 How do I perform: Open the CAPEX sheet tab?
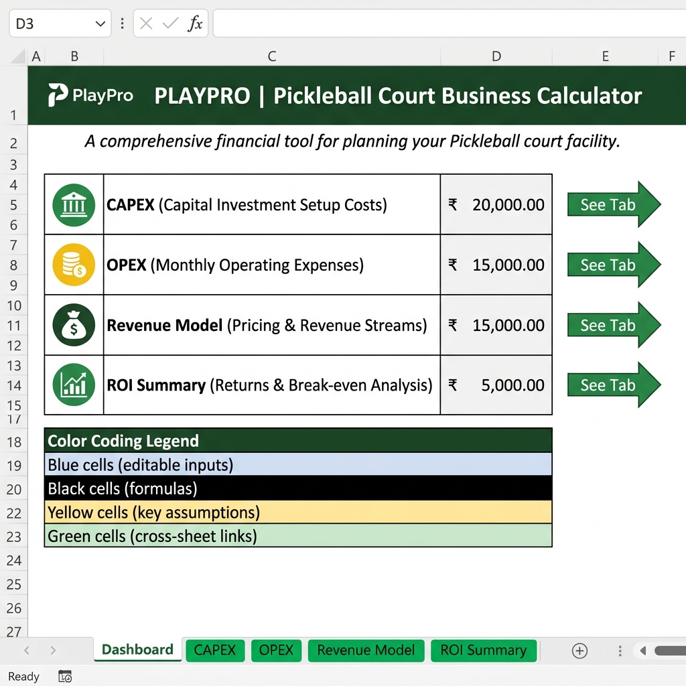[x=215, y=650]
